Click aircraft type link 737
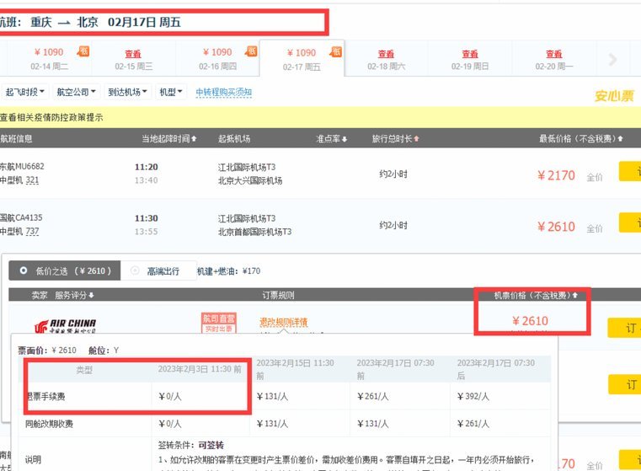641x471 pixels. pyautogui.click(x=32, y=232)
